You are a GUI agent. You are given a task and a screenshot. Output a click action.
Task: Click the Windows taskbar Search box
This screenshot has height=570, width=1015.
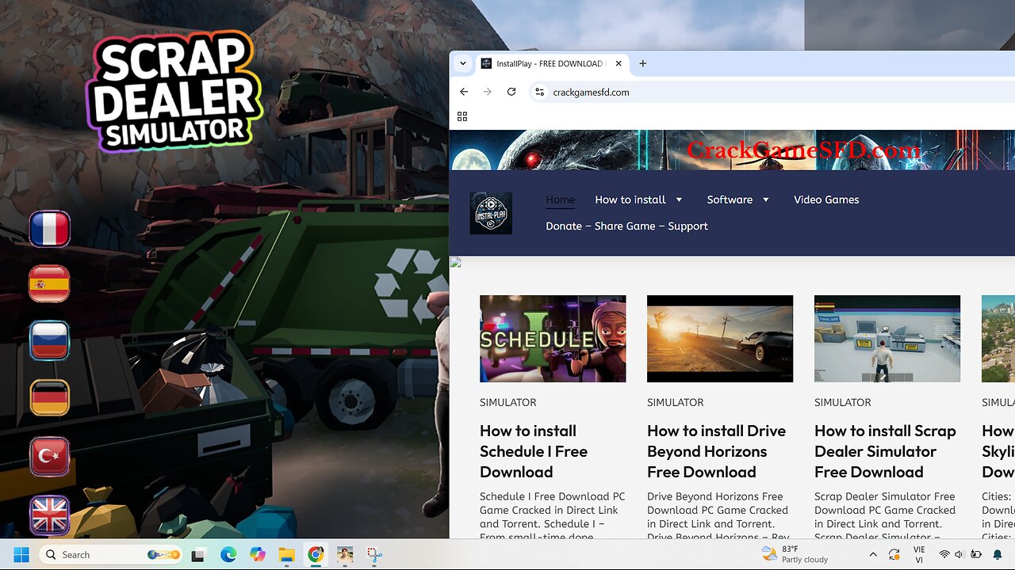coord(110,554)
